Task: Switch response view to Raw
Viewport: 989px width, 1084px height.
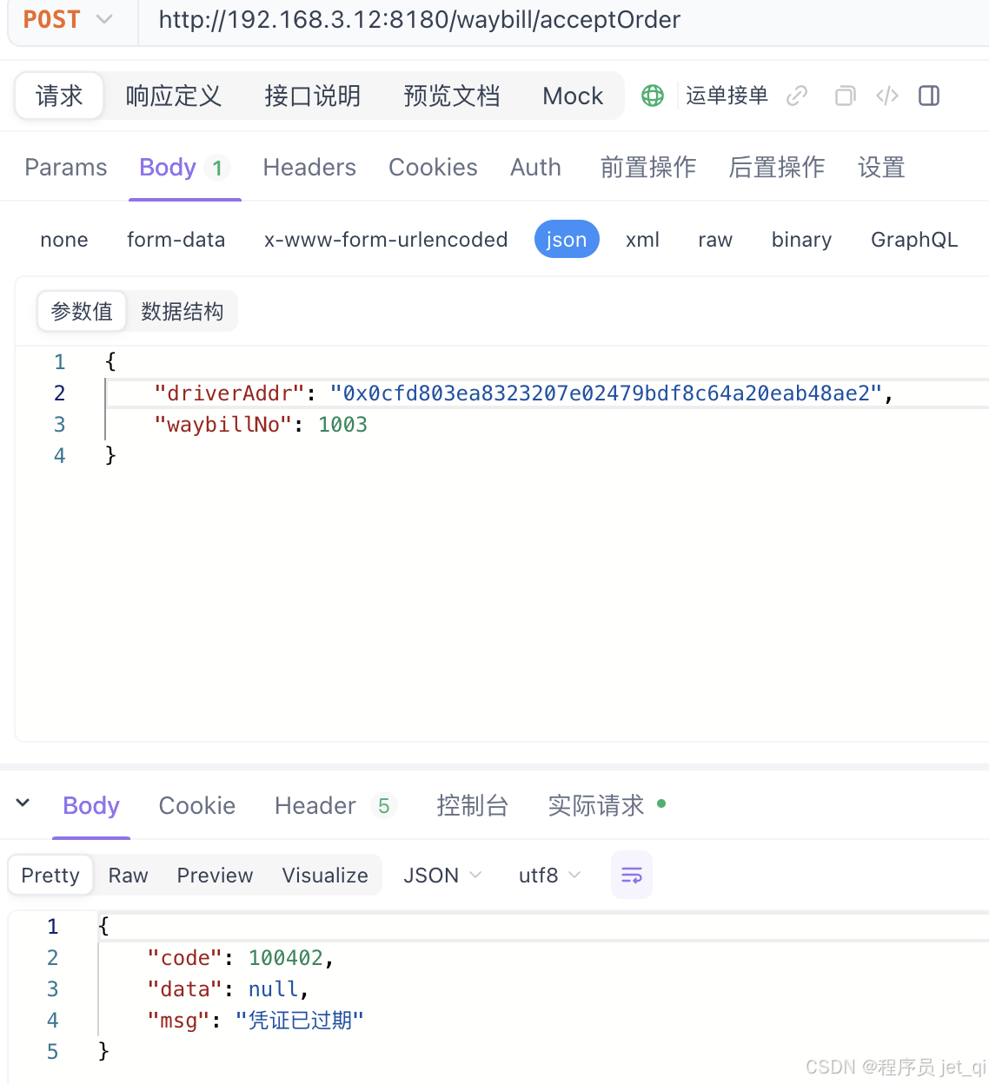Action: pyautogui.click(x=128, y=875)
